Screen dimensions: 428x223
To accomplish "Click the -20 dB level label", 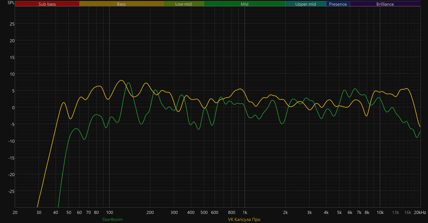I will (11, 175).
